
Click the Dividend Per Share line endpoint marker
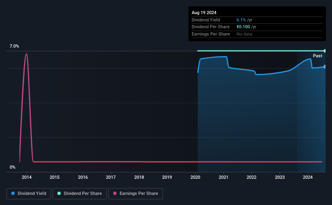[325, 51]
